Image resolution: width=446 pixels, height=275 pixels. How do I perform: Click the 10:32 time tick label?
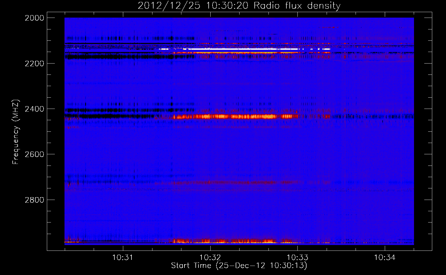pos(210,258)
